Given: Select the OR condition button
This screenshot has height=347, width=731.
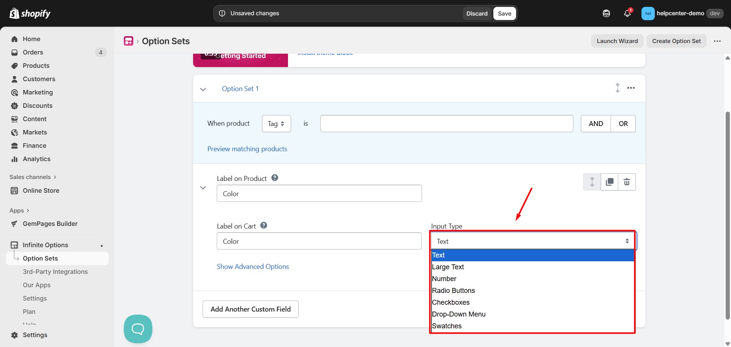Looking at the screenshot, I should click(623, 124).
